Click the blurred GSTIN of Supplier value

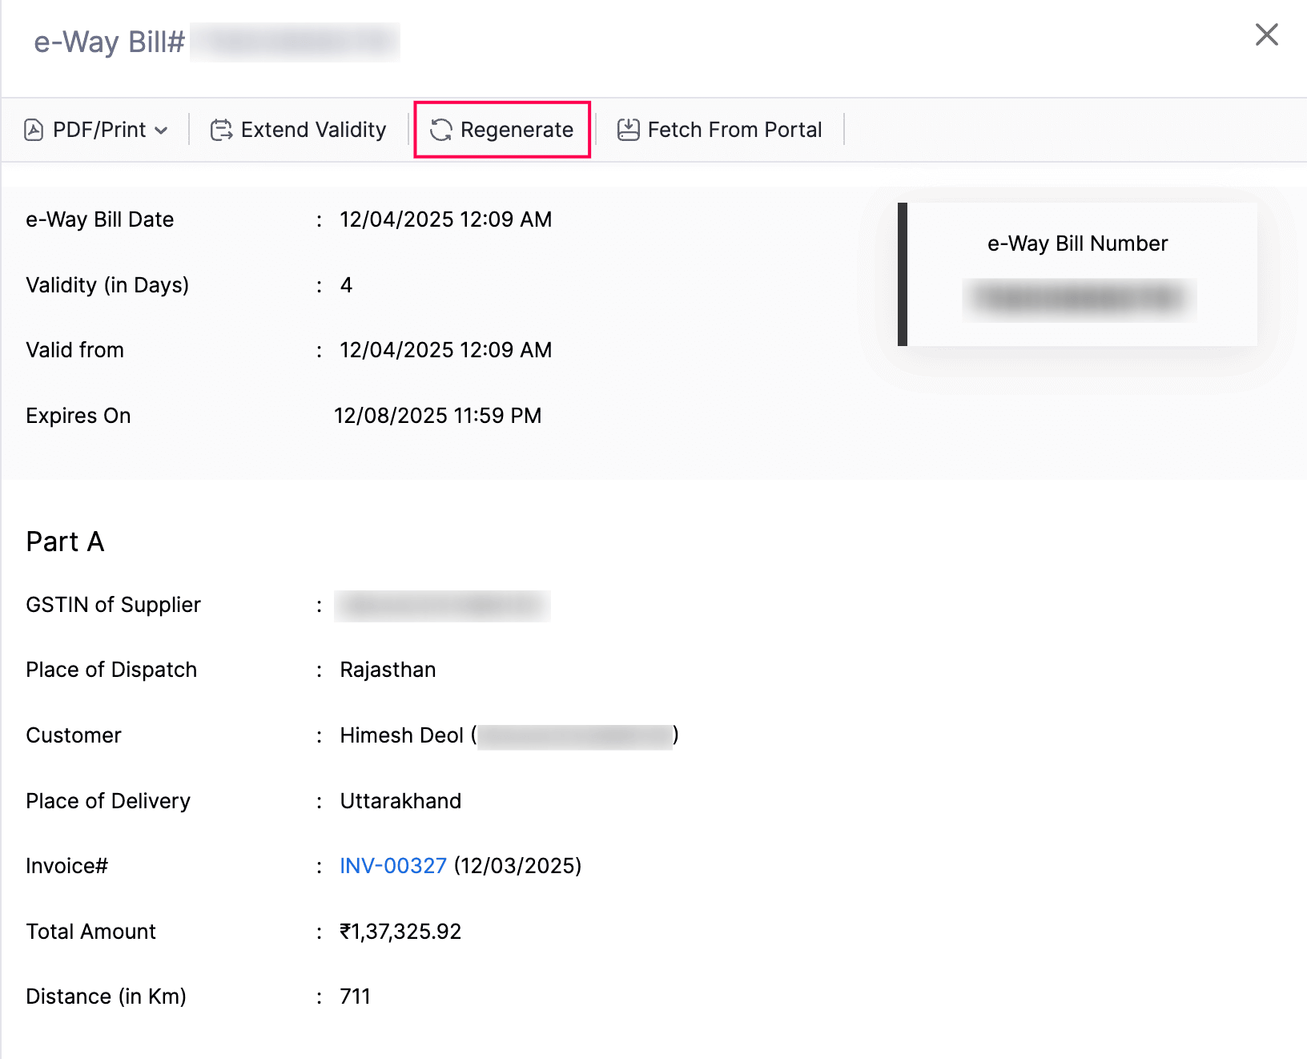(442, 606)
